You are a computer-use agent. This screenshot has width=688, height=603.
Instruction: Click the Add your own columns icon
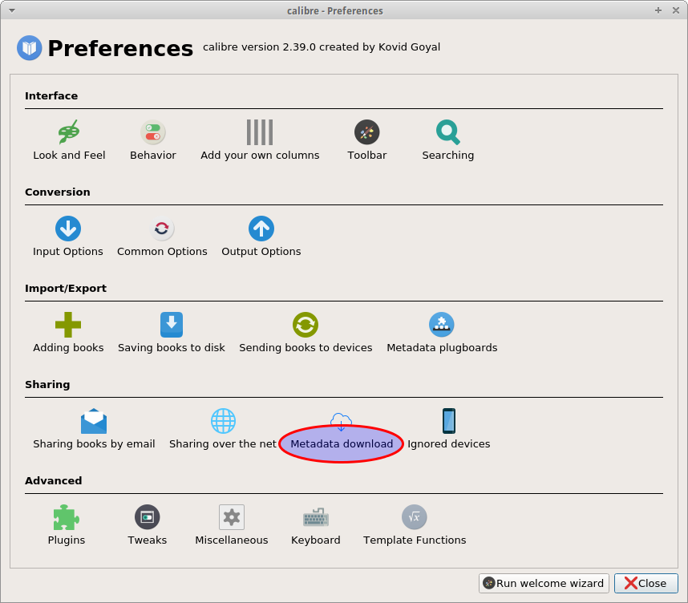tap(260, 132)
